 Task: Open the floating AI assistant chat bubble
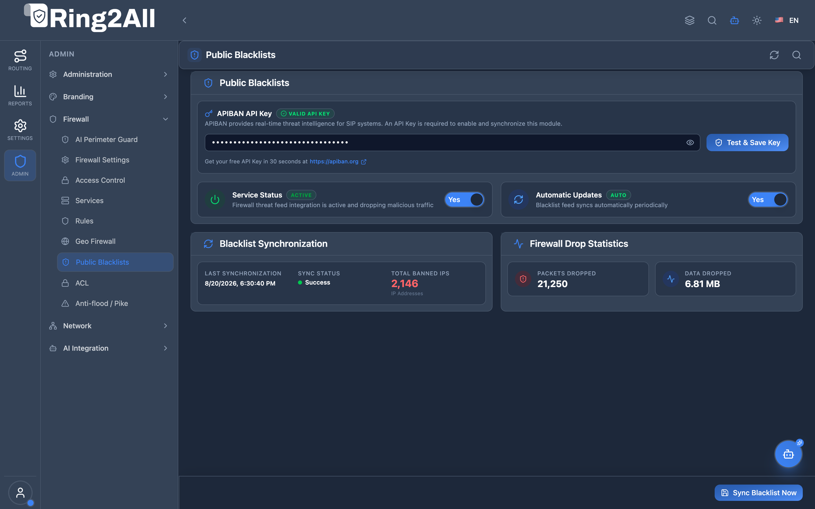[x=789, y=454]
